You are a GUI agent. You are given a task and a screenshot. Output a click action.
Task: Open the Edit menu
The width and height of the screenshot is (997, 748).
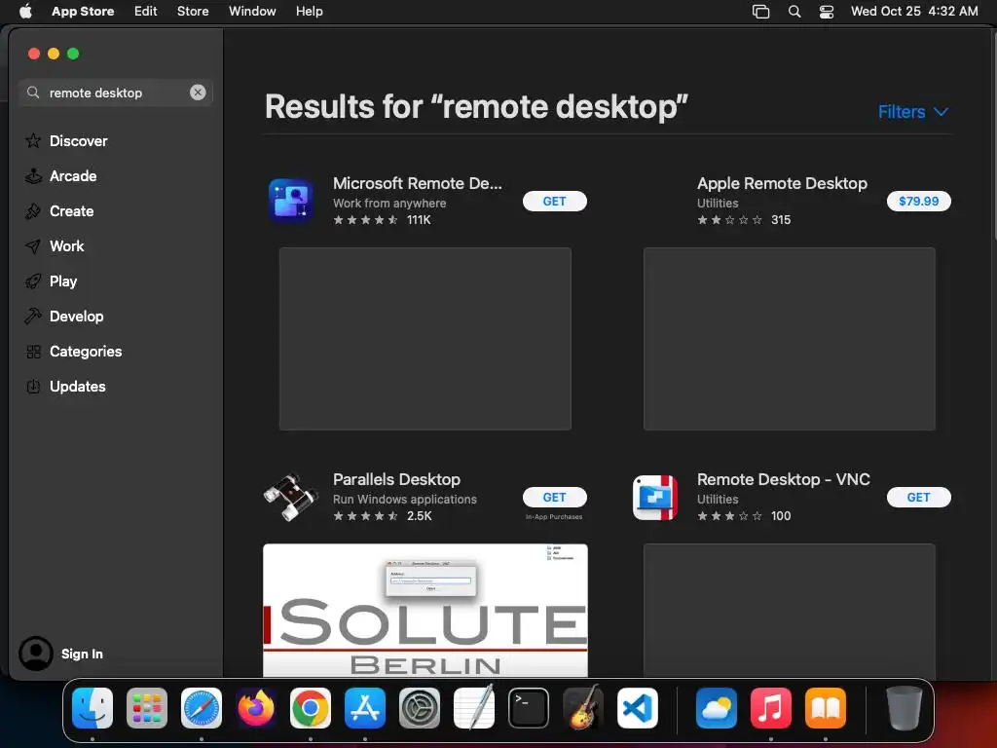[146, 12]
